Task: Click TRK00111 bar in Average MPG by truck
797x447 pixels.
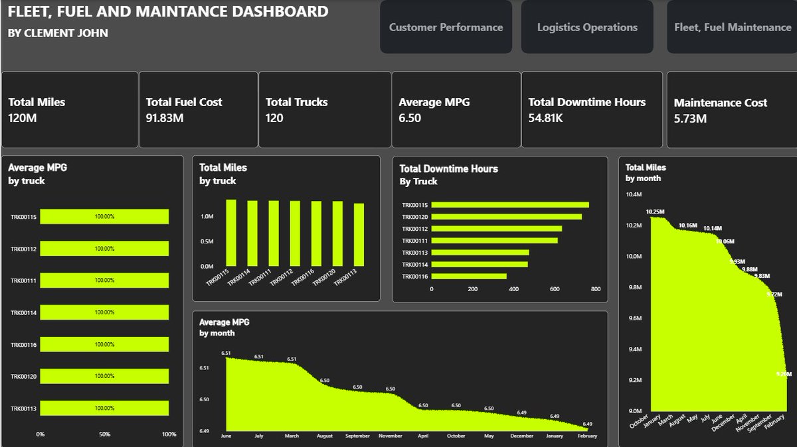Action: [104, 281]
